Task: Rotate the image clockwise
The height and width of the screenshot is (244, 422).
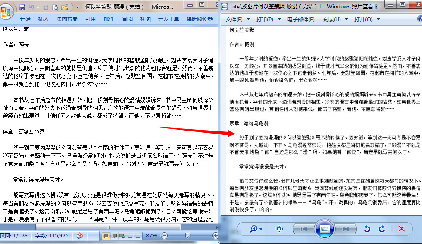Action: point(381,229)
